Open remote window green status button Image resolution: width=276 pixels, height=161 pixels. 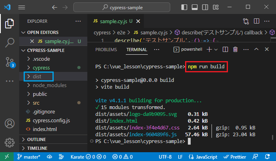click(7, 157)
